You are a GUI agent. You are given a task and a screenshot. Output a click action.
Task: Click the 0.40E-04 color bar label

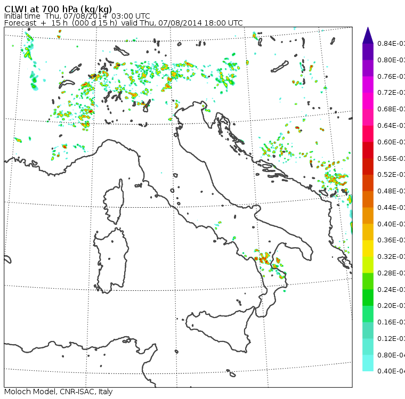point(391,371)
